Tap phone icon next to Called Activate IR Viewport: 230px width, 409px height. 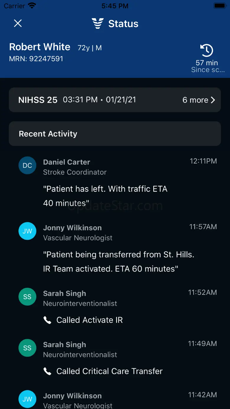pyautogui.click(x=47, y=320)
